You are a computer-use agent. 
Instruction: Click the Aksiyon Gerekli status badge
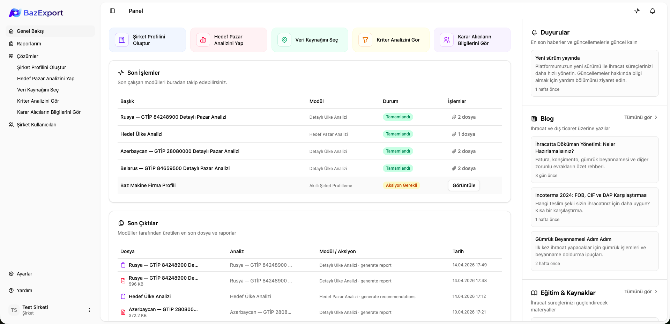point(401,185)
